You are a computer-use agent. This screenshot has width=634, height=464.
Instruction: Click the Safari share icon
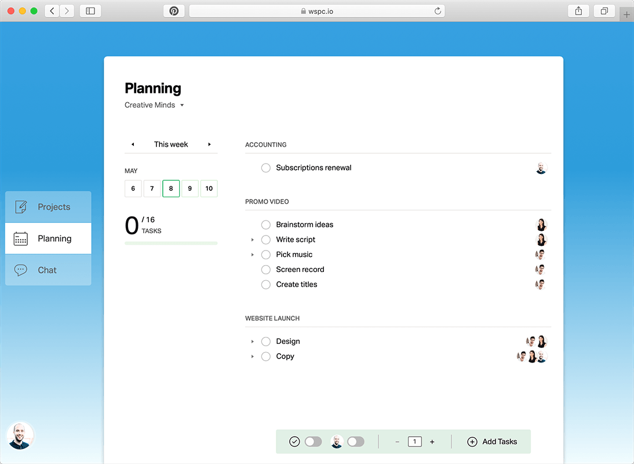[578, 11]
